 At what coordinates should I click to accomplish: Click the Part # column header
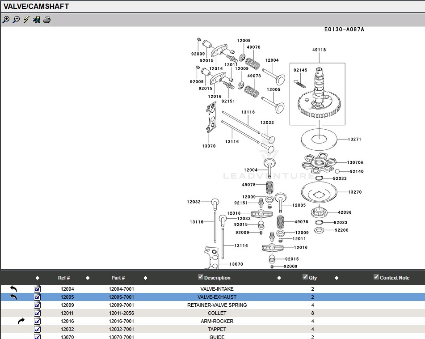click(x=118, y=278)
